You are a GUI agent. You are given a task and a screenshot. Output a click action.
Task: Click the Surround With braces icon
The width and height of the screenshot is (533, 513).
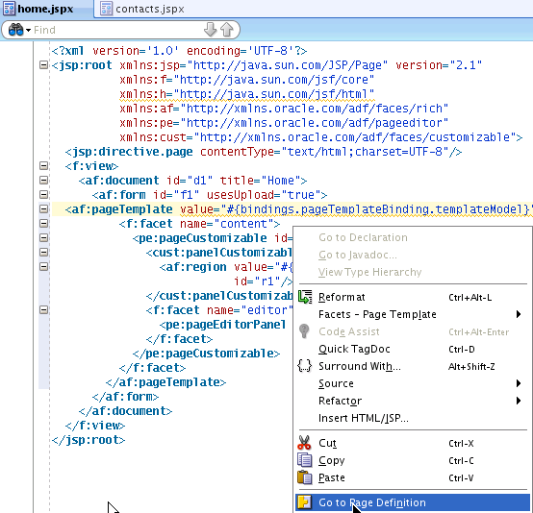point(304,366)
